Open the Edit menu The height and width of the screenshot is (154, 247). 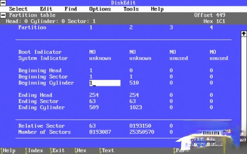tap(46, 9)
